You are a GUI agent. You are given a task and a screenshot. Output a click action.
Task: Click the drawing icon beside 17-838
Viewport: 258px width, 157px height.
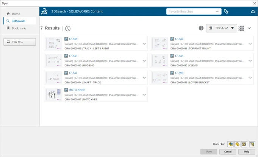click(66, 39)
